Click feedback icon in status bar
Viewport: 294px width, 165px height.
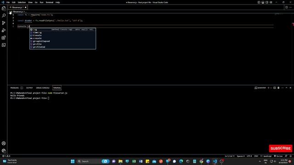pyautogui.click(x=286, y=156)
